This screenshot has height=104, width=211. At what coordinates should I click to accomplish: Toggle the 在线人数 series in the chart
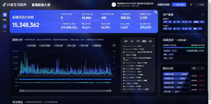(58, 46)
